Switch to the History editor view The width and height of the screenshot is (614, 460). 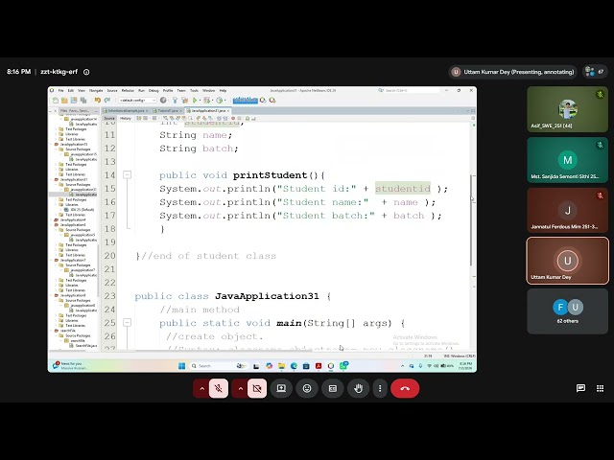(x=126, y=118)
